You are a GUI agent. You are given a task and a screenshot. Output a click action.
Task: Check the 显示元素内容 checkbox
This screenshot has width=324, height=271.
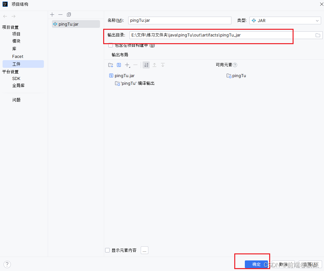[107, 250]
